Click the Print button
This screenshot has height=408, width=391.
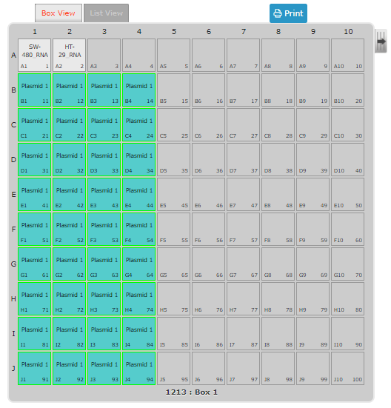(288, 13)
